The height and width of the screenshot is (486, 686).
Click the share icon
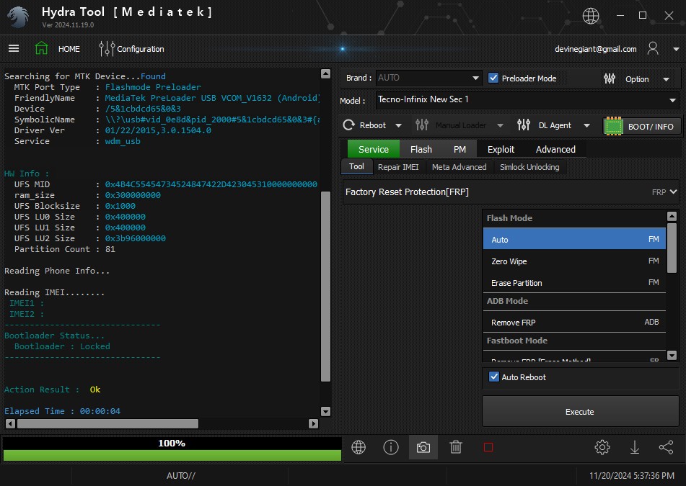point(667,447)
